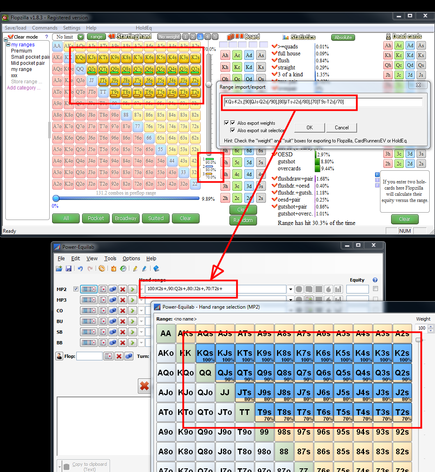Open Settings menu in Flopzilla

click(72, 27)
